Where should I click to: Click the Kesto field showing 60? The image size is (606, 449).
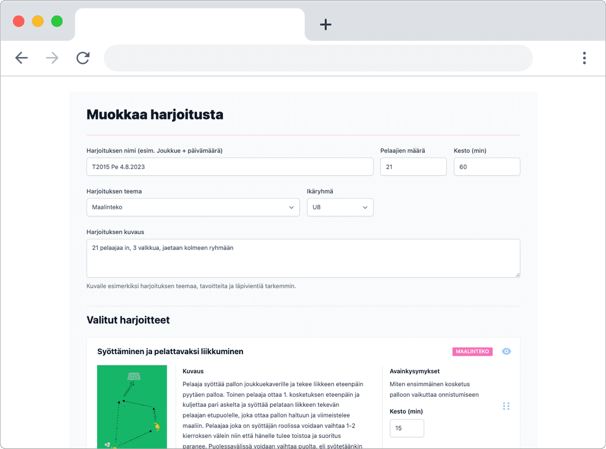(x=486, y=166)
